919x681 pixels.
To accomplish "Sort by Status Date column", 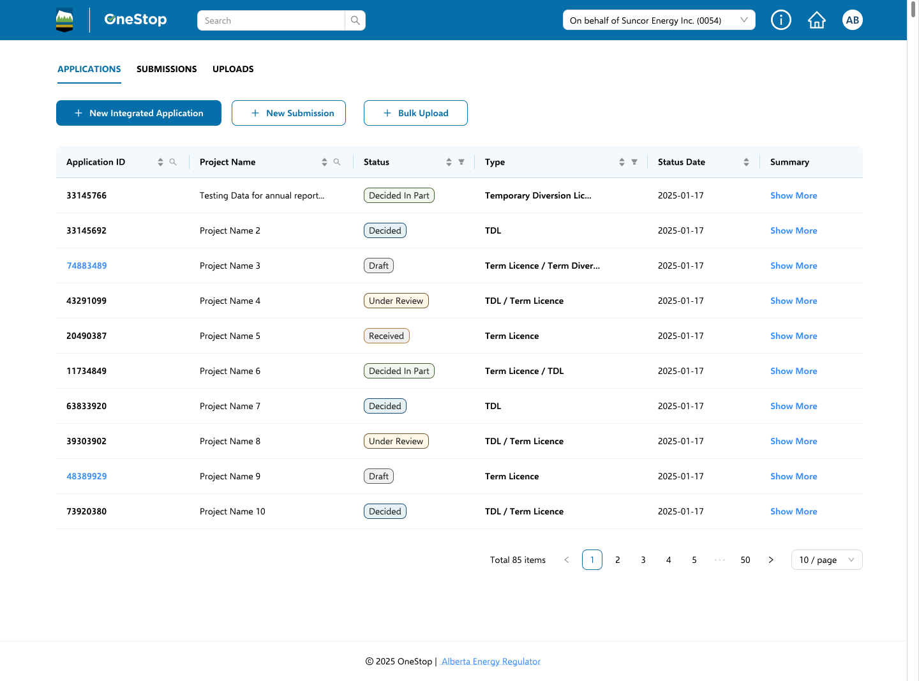I will tap(746, 162).
